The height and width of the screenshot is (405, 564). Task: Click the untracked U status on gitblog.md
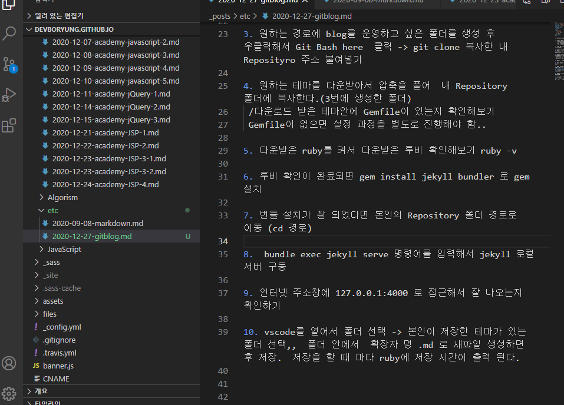click(188, 236)
